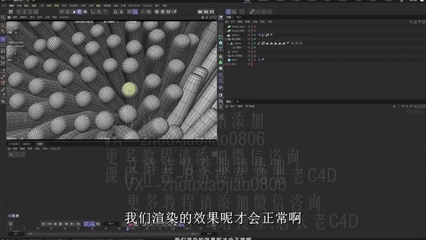The image size is (426, 240).
Task: Click the filter icon in Object Manager header
Action: pyautogui.click(x=419, y=22)
